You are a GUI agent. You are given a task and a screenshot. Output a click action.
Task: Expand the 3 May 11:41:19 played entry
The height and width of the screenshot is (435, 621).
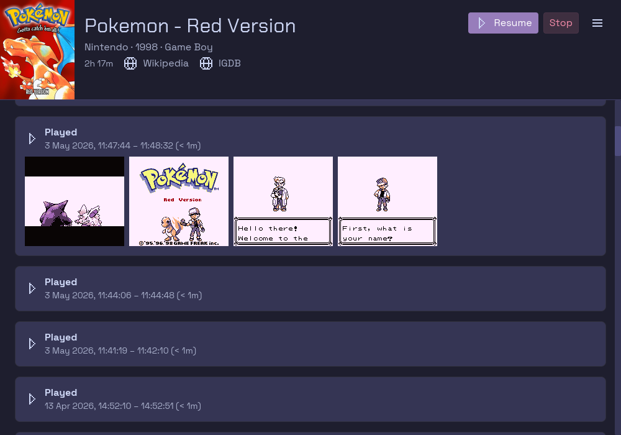tap(310, 344)
